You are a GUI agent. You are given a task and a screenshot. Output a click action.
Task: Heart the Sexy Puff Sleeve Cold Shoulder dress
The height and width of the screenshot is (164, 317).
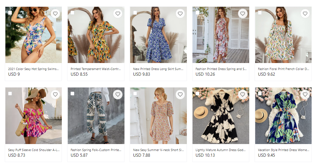coord(55,95)
